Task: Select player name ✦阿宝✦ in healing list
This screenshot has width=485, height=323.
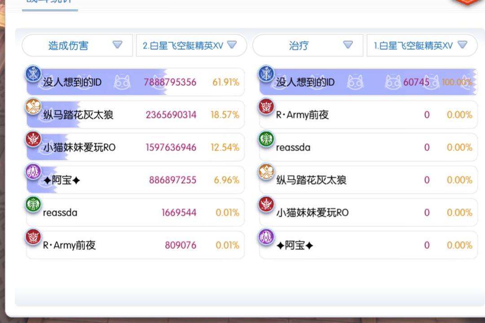Action: coord(295,245)
